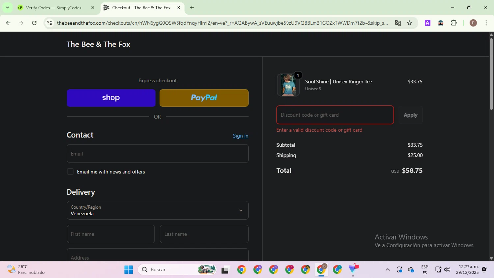Click the sync status tray icon
The width and height of the screenshot is (494, 278).
(x=399, y=270)
